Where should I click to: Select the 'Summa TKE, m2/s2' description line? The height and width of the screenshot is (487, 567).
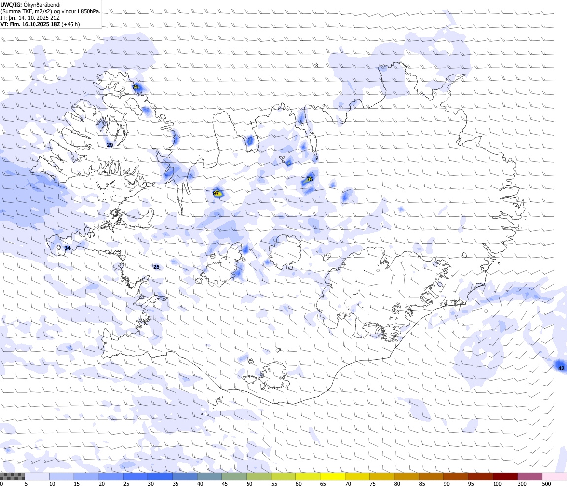(x=50, y=11)
